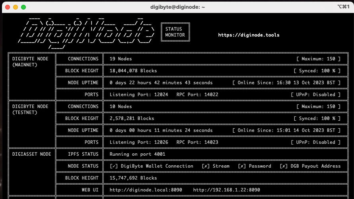The image size is (354, 199).
Task: Click the https://diginode.tools link
Action: pyautogui.click(x=249, y=35)
